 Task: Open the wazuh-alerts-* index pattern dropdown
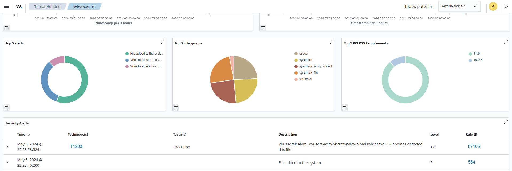(459, 6)
